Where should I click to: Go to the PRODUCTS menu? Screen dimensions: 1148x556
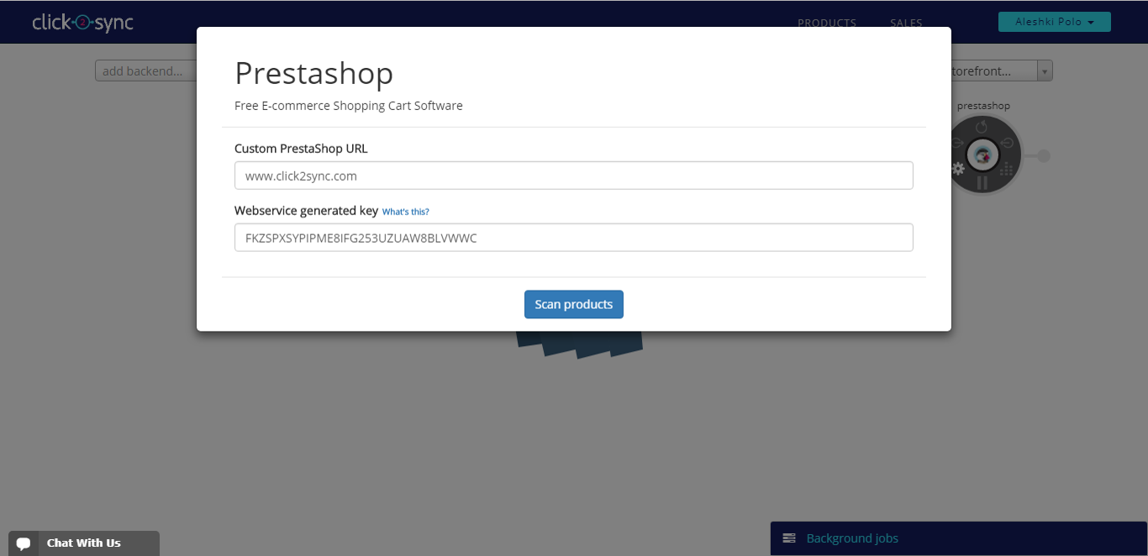point(826,23)
